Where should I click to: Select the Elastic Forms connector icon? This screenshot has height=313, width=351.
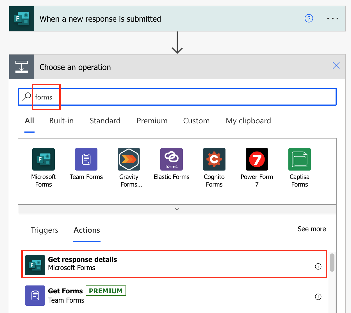click(x=172, y=159)
